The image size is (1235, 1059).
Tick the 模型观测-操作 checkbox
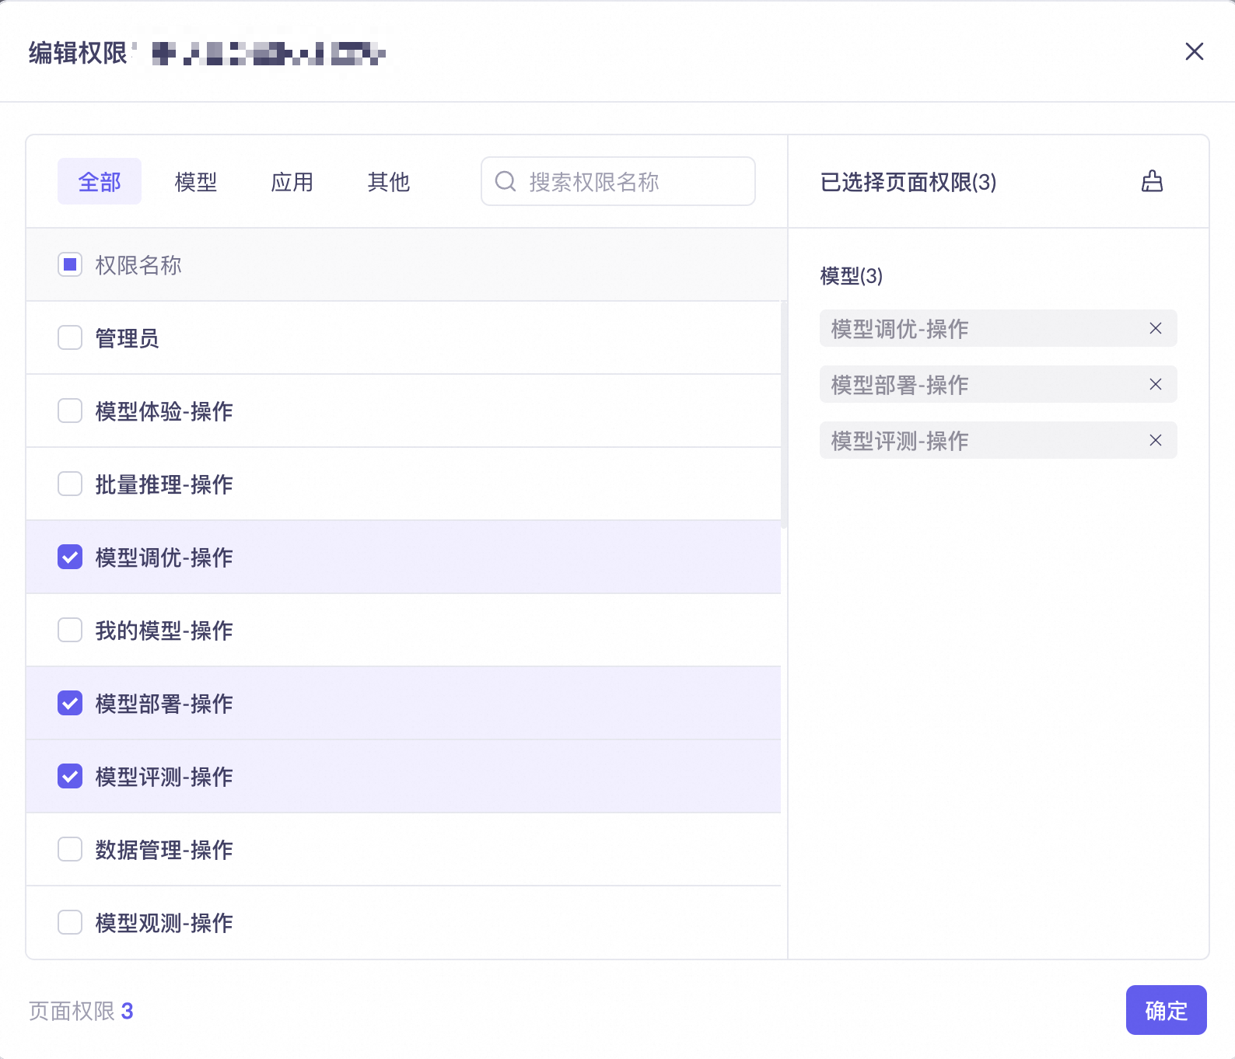[x=70, y=922]
